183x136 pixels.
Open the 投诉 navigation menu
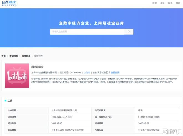click(x=162, y=3)
